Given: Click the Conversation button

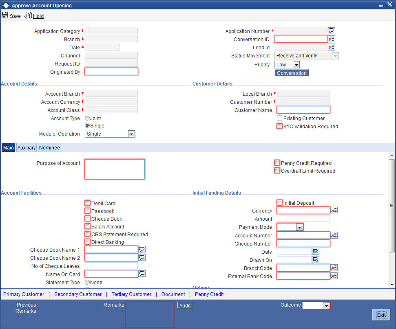Looking at the screenshot, I should [x=292, y=73].
